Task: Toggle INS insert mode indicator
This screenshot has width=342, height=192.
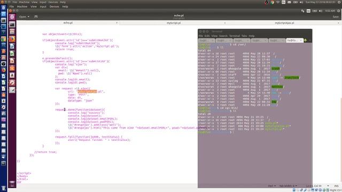Action: click(336, 186)
